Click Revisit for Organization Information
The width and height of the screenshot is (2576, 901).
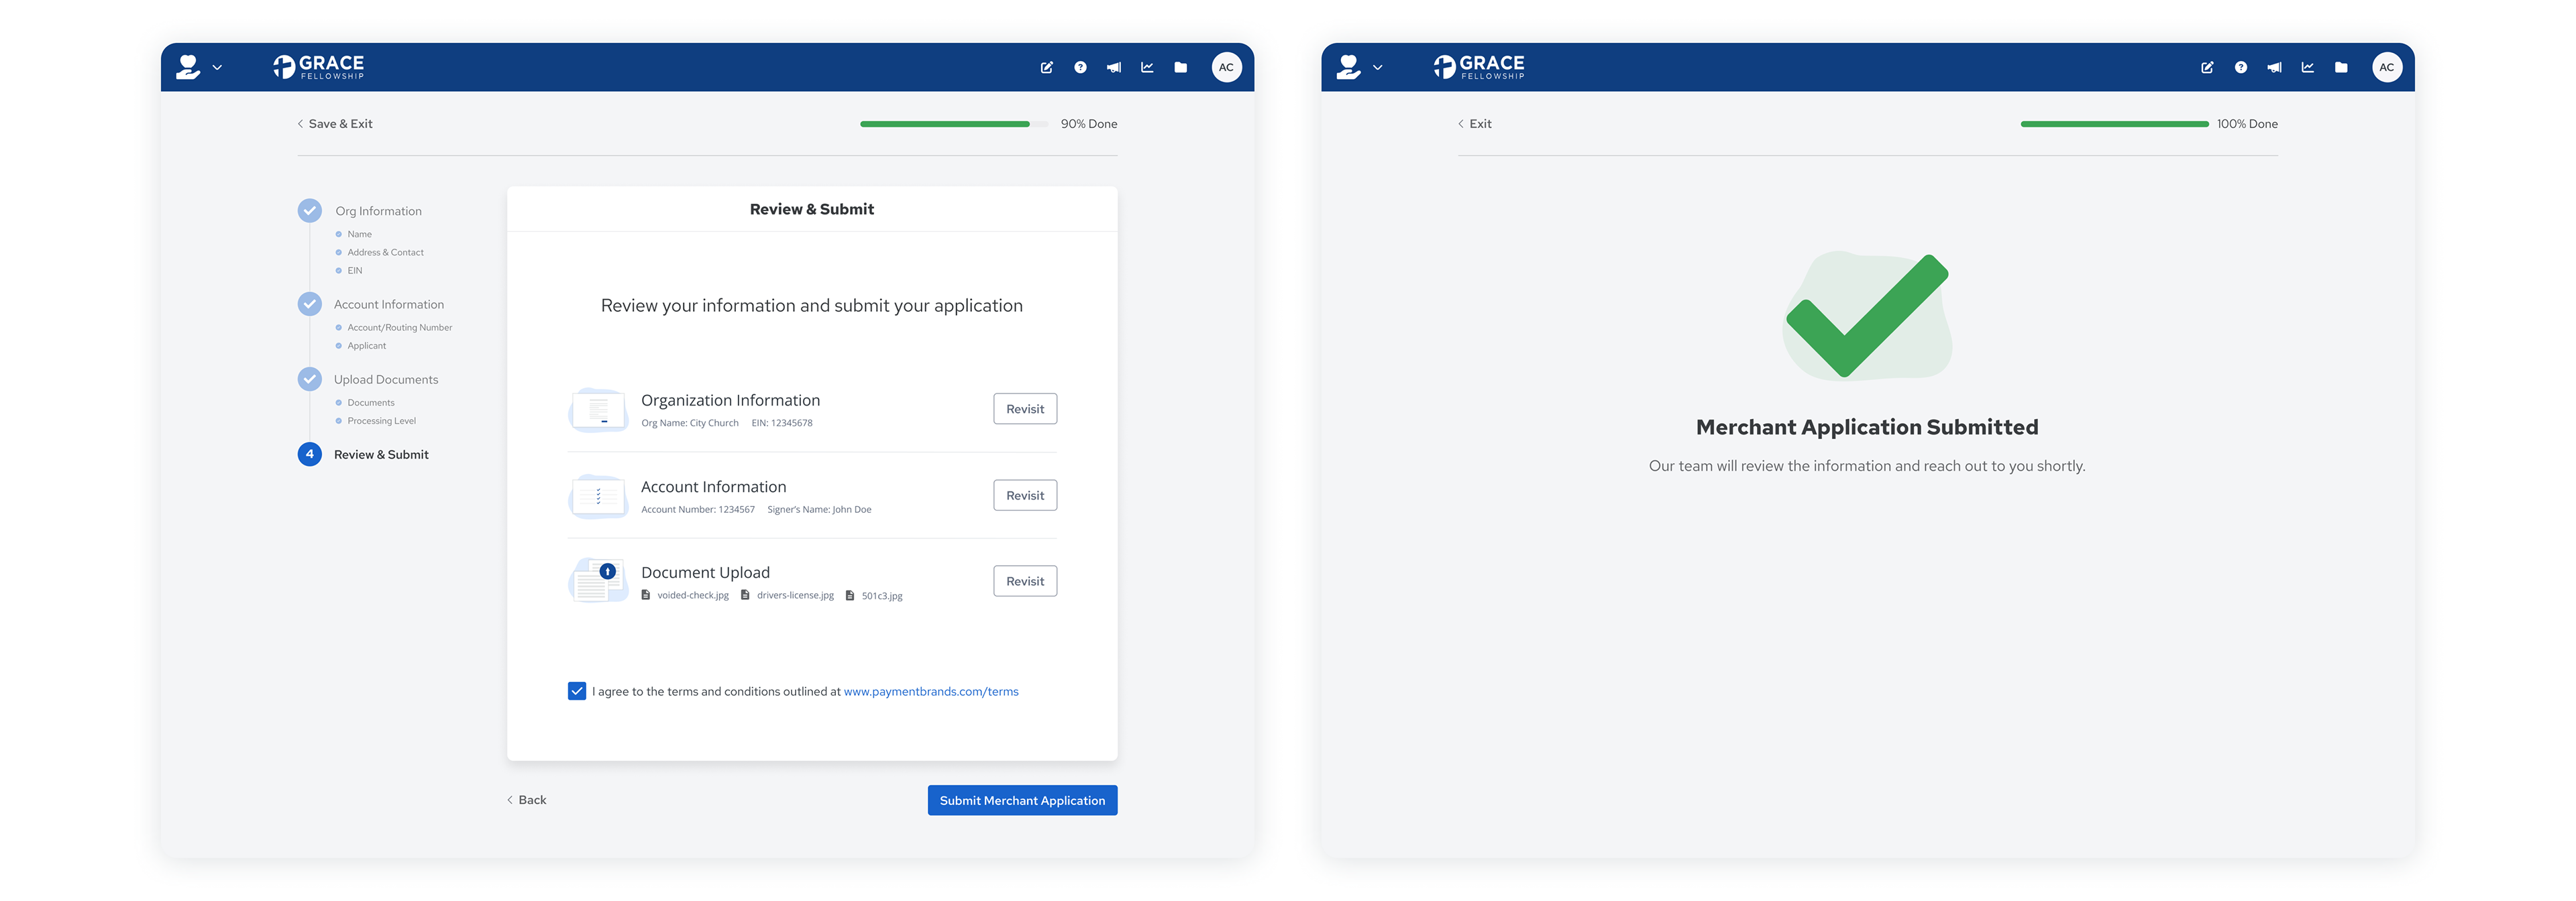point(1024,408)
